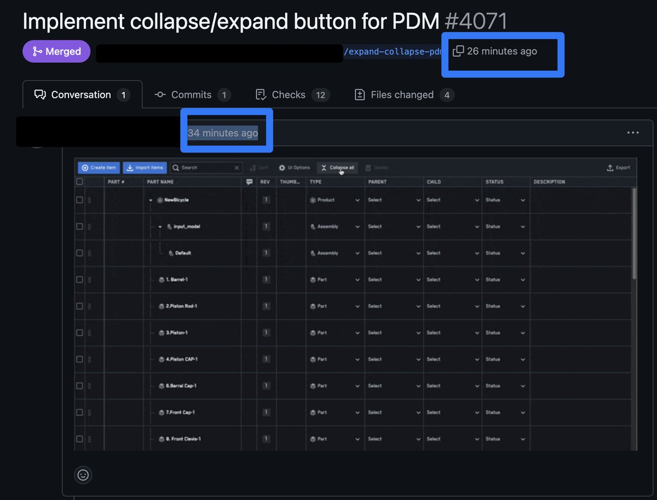The image size is (657, 500).
Task: Open the Child Select dropdown for 1. Barrel-1
Action: 452,280
